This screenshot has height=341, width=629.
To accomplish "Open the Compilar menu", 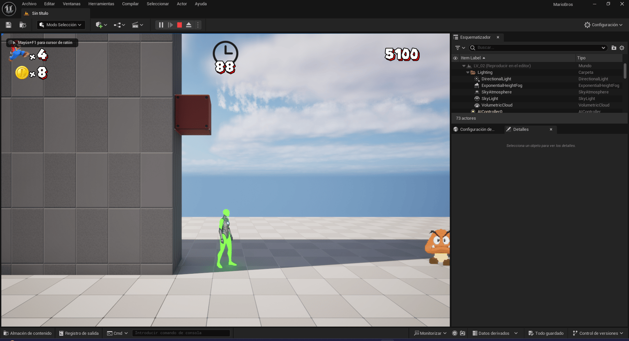I will [130, 4].
